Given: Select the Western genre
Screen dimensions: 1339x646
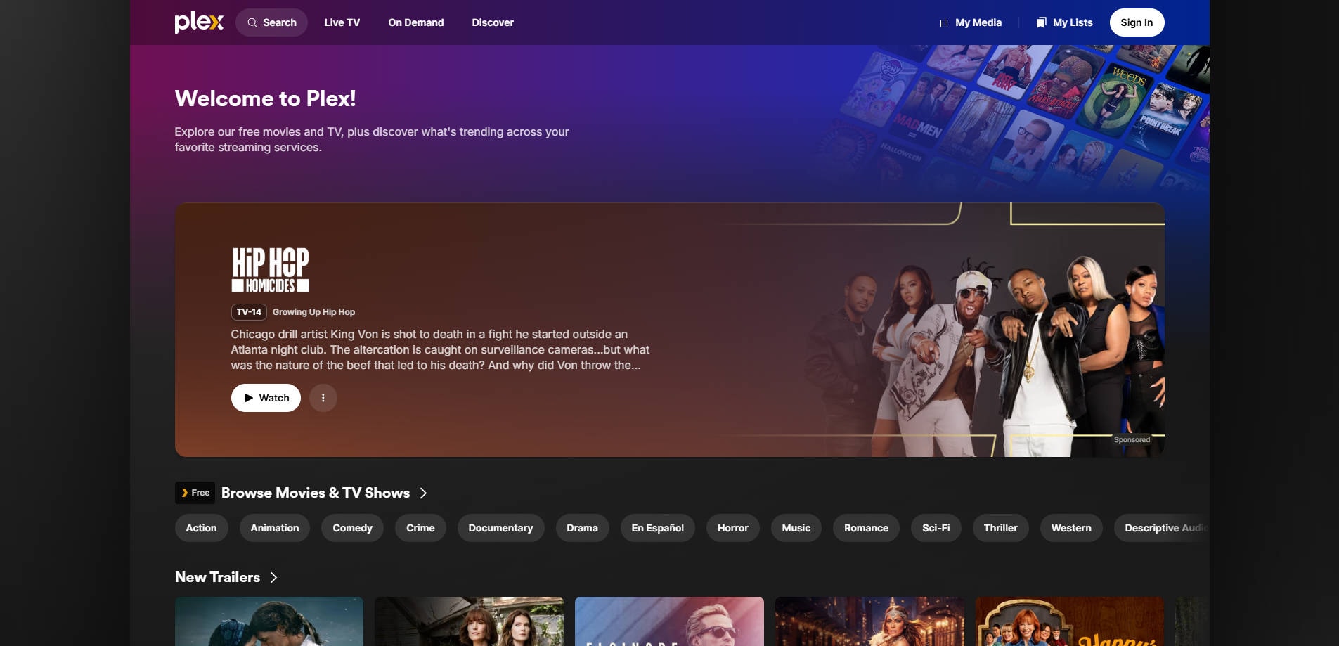Looking at the screenshot, I should point(1071,528).
